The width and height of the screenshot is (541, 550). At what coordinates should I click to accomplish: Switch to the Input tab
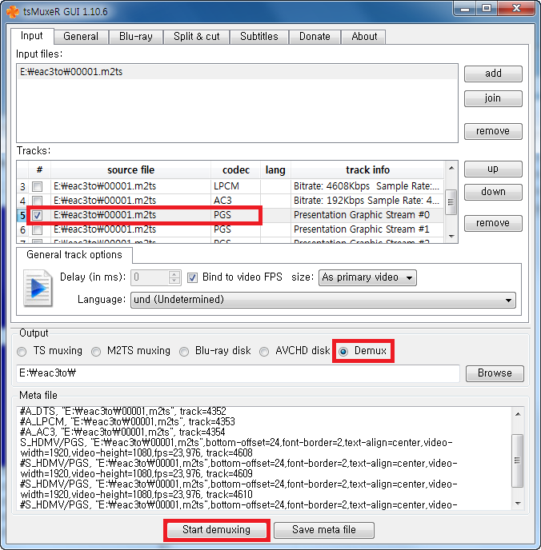(31, 36)
